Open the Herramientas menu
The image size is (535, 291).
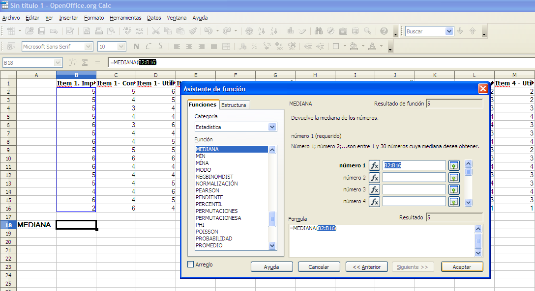pyautogui.click(x=125, y=18)
